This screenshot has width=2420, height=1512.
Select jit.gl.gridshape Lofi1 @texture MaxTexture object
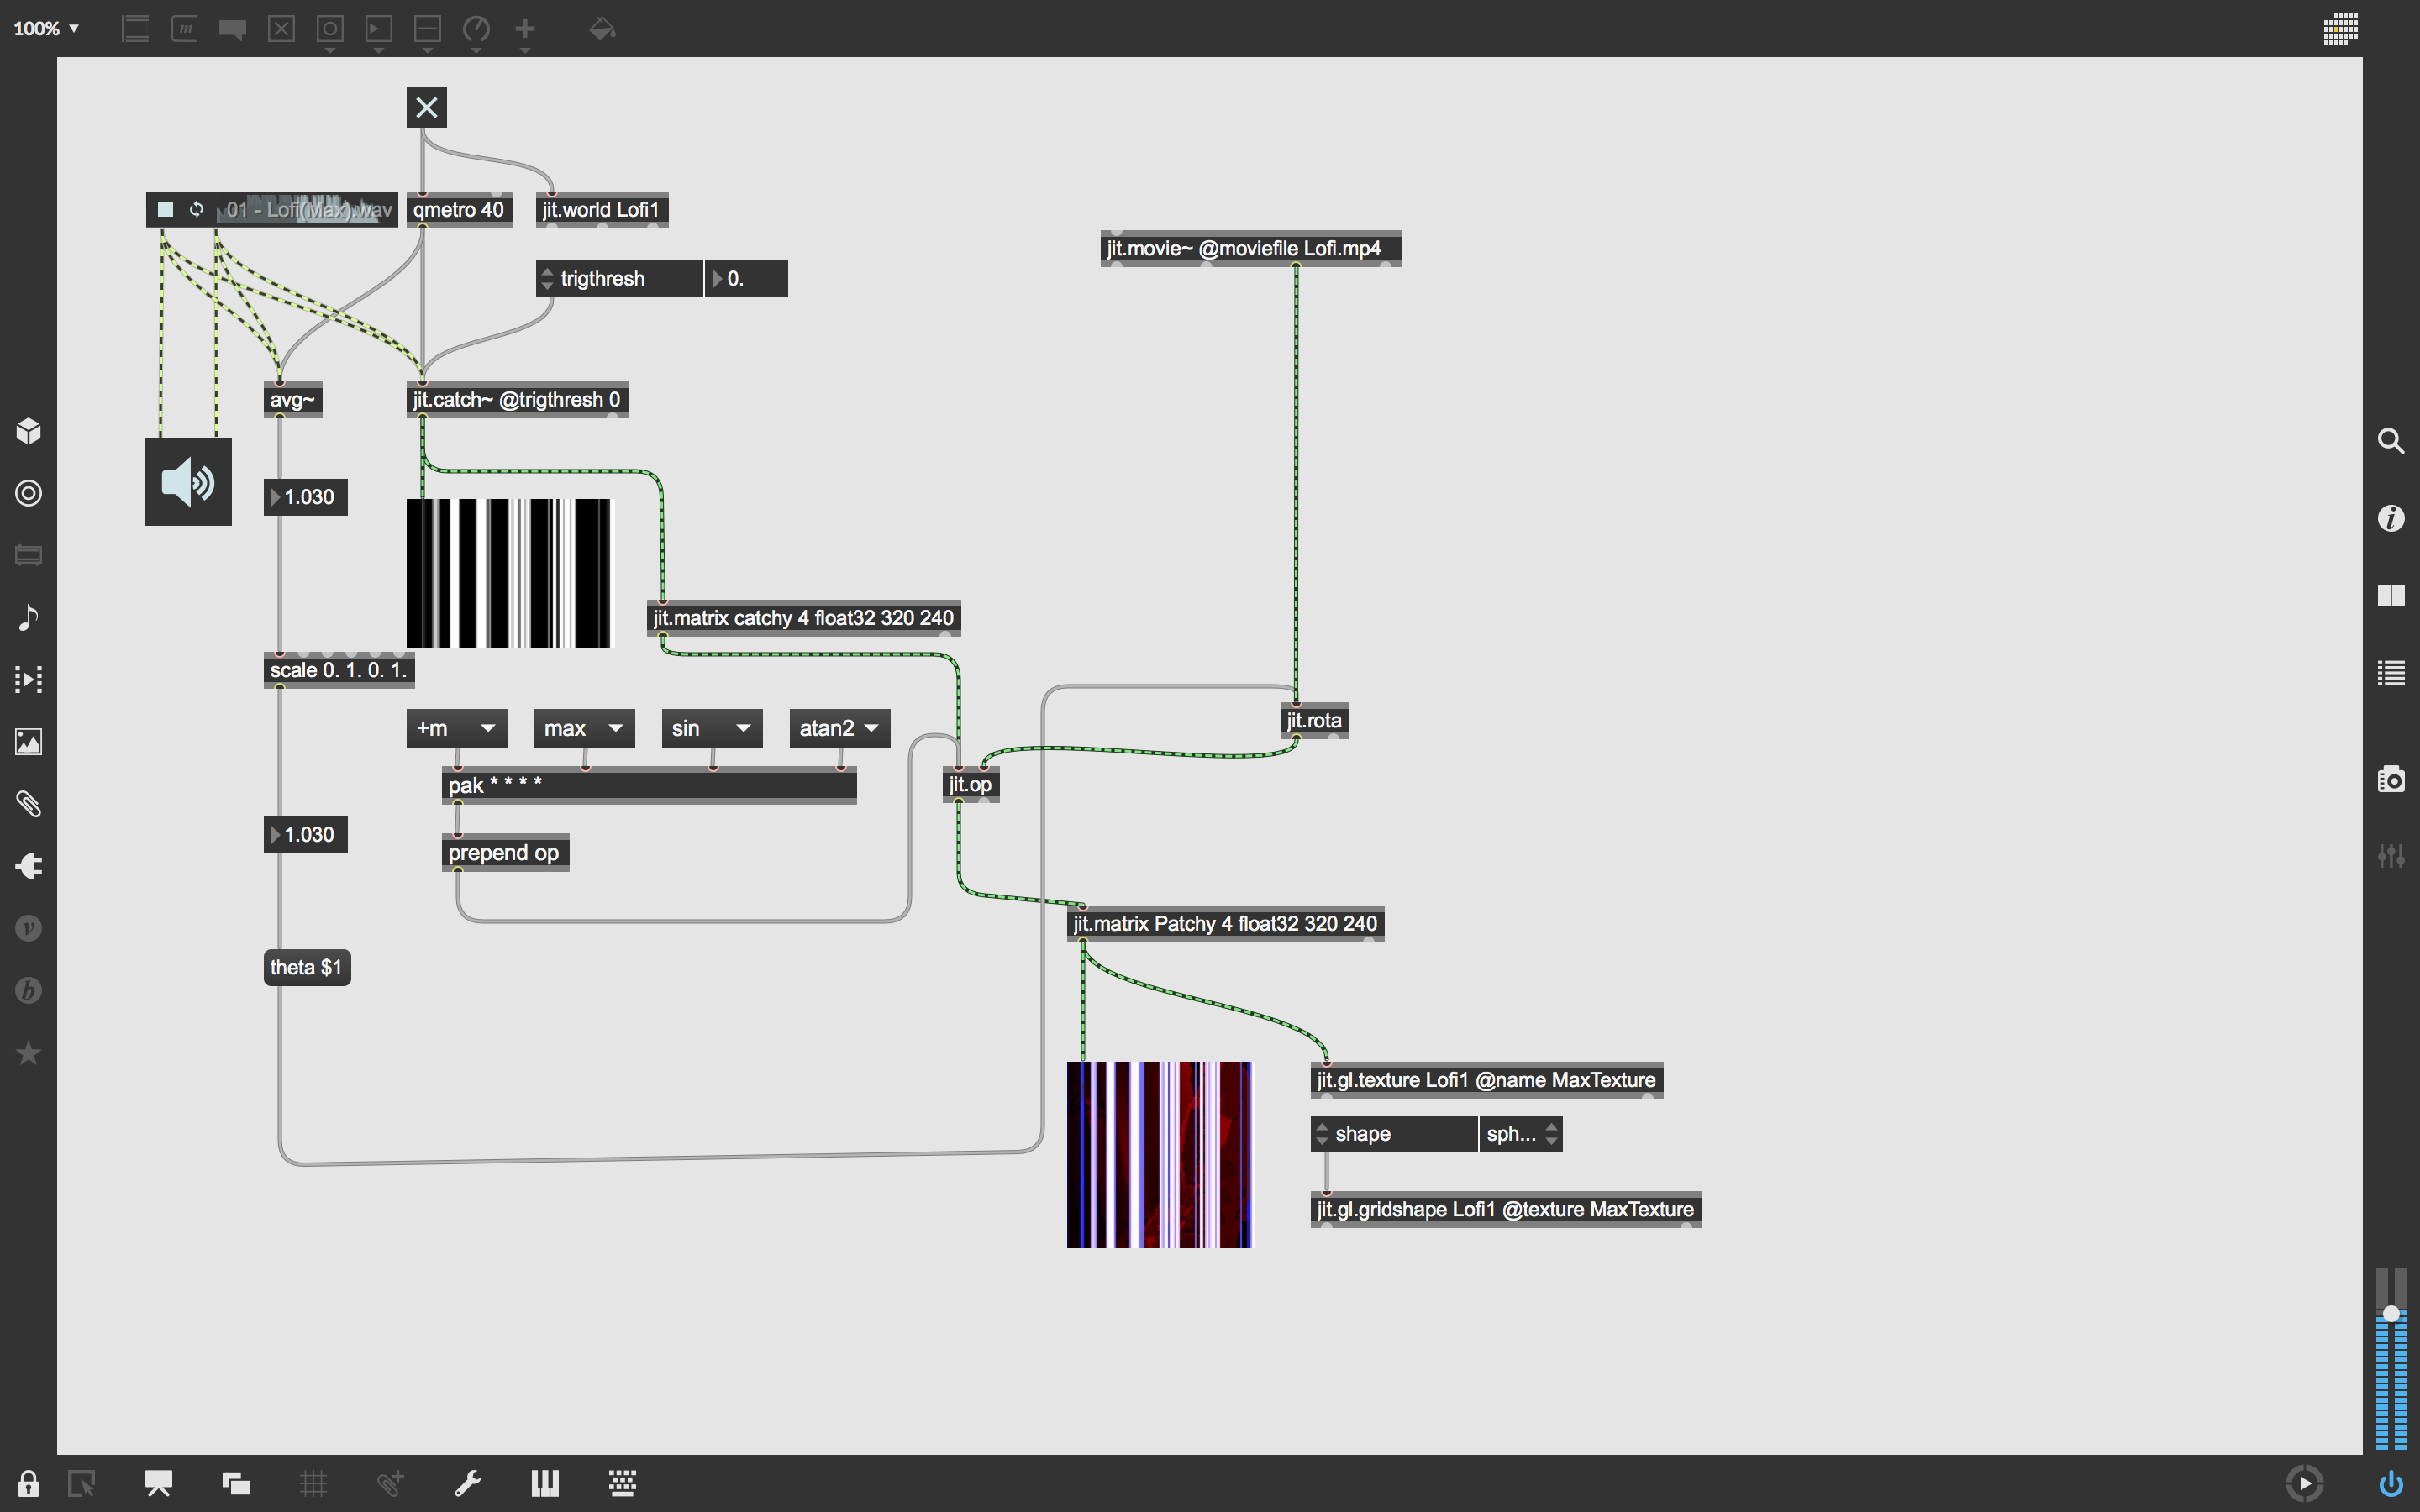coord(1506,1210)
